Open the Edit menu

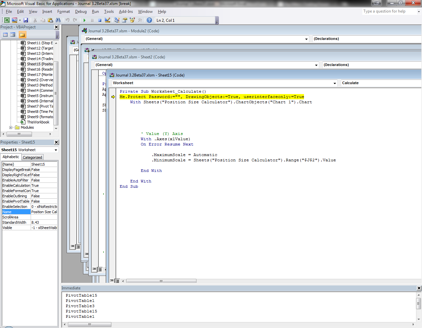[20, 12]
